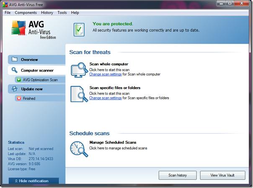Click the AVG title bar app icon
The image size is (253, 188).
(x=5, y=5)
